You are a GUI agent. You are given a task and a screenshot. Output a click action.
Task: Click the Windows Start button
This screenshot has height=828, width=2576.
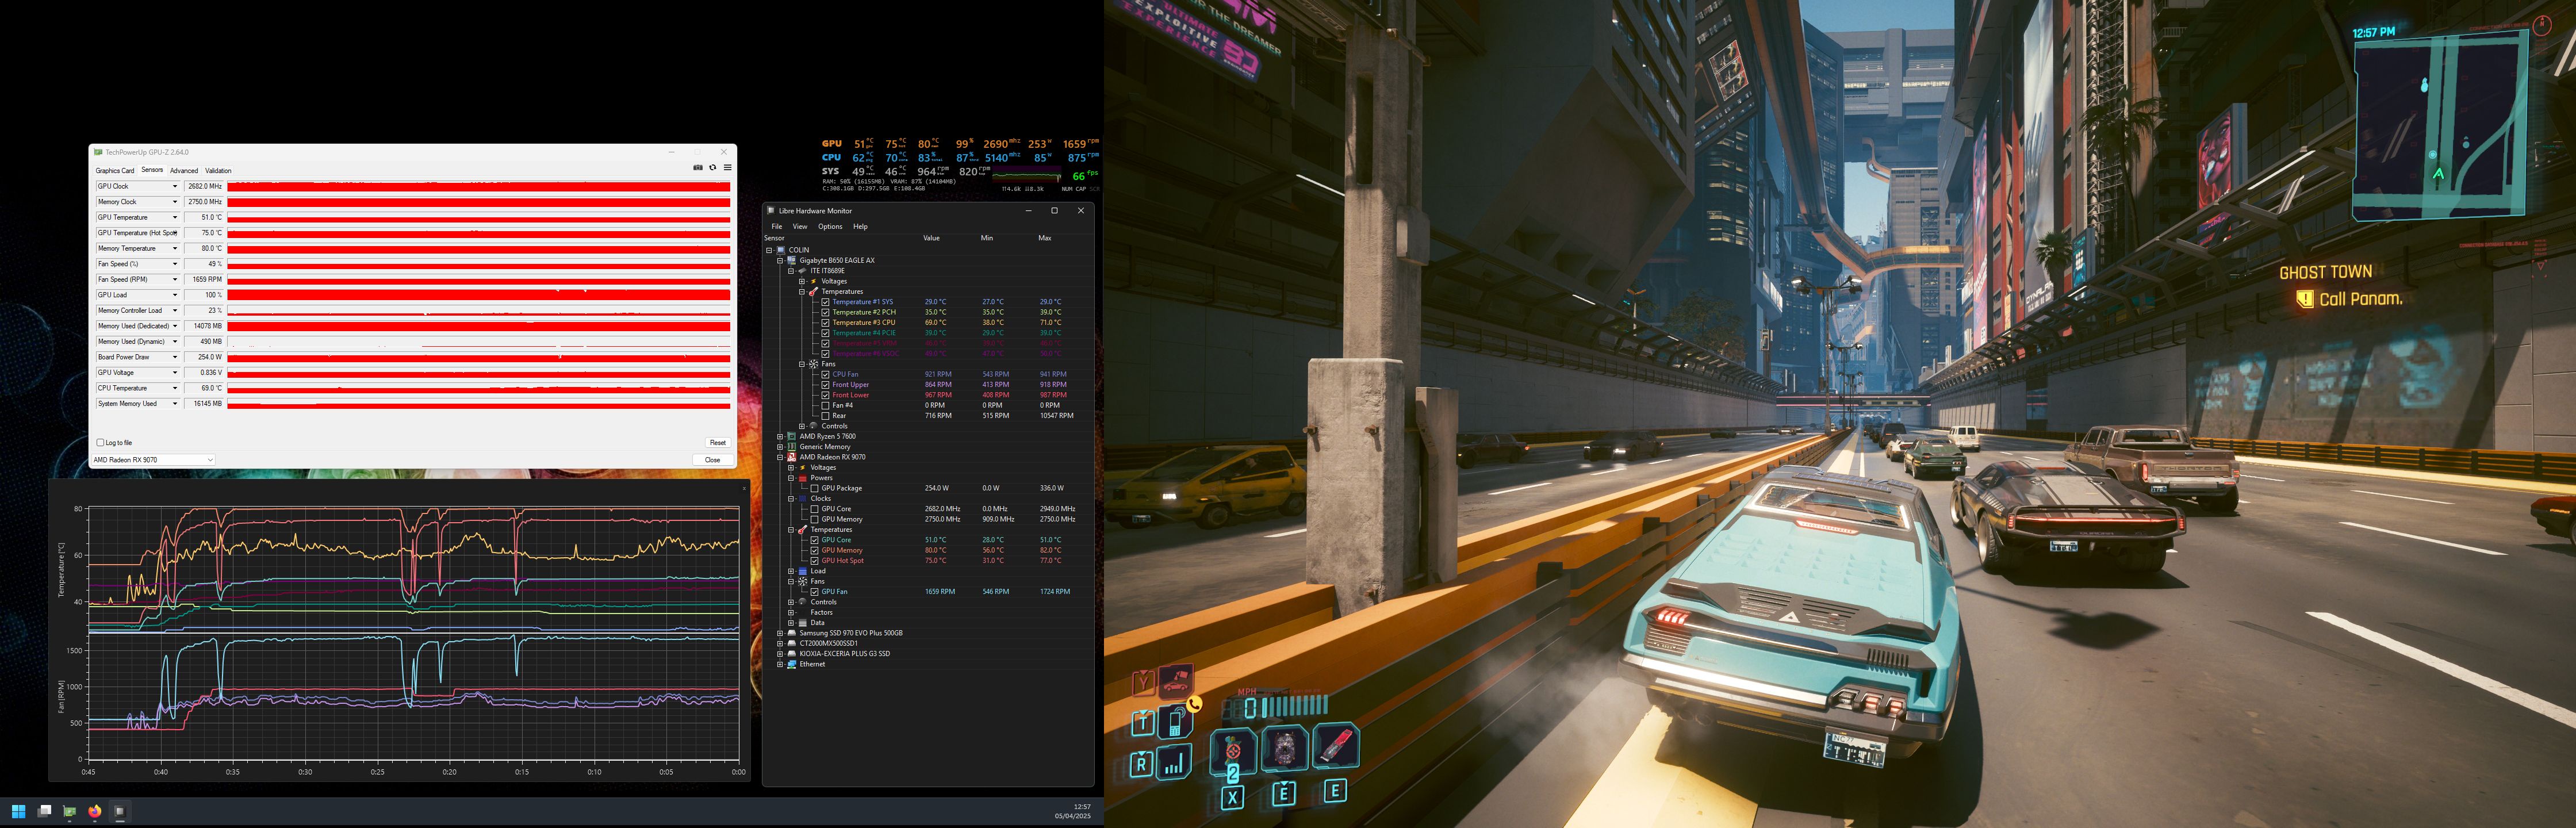(18, 811)
